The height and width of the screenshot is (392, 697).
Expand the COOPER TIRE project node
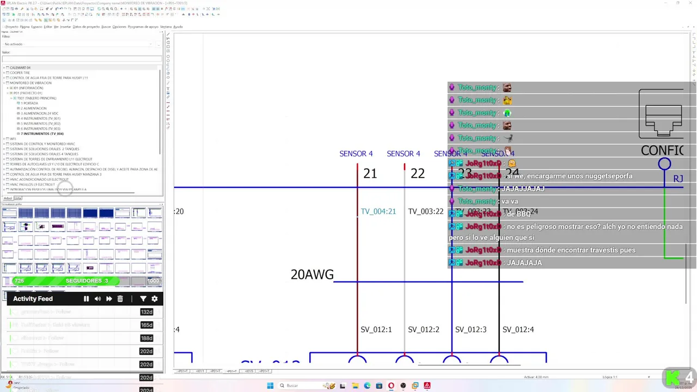(x=4, y=72)
